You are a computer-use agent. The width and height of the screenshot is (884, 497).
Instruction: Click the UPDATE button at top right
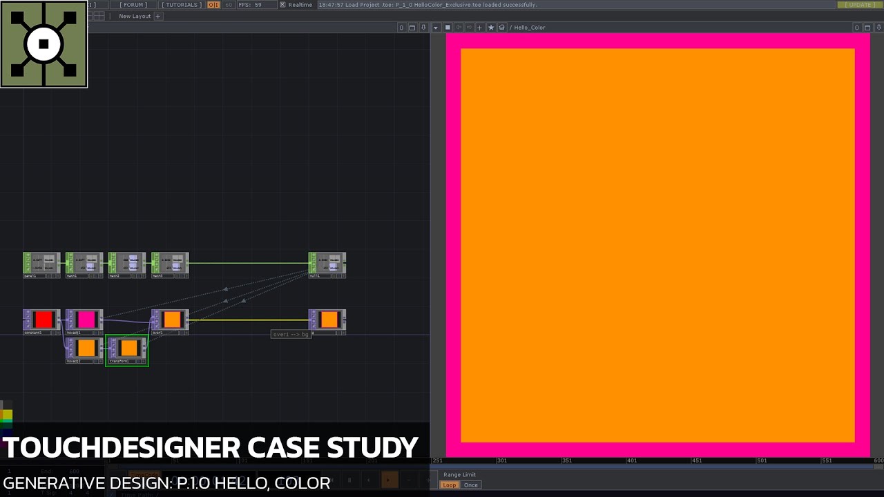pos(859,5)
